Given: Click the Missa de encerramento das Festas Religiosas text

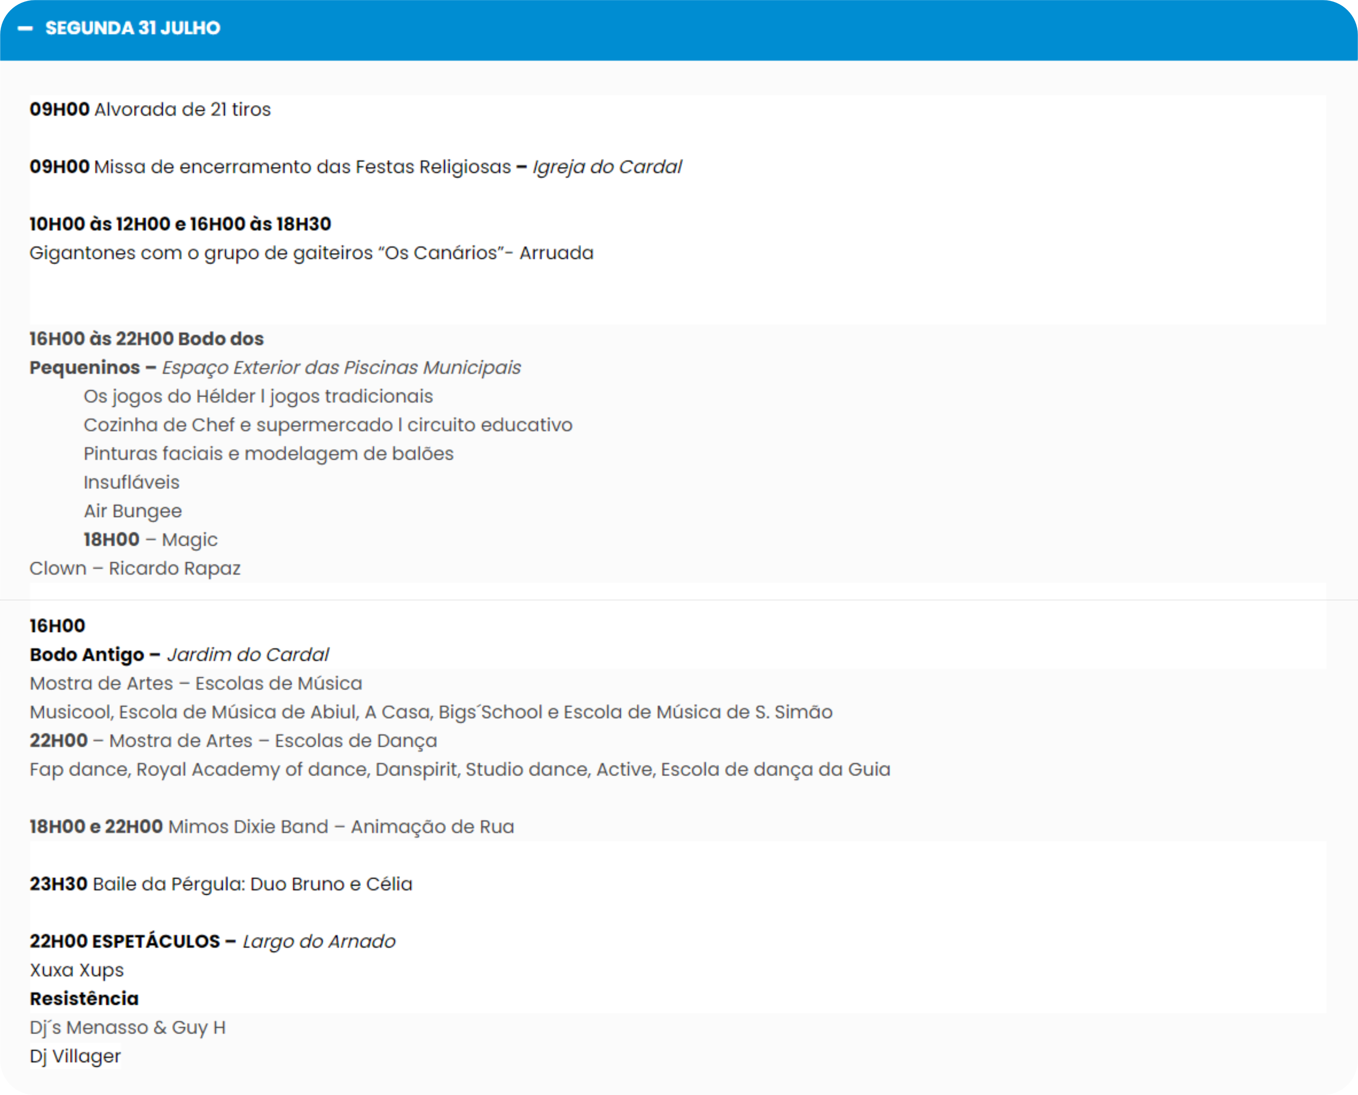Looking at the screenshot, I should 302,167.
